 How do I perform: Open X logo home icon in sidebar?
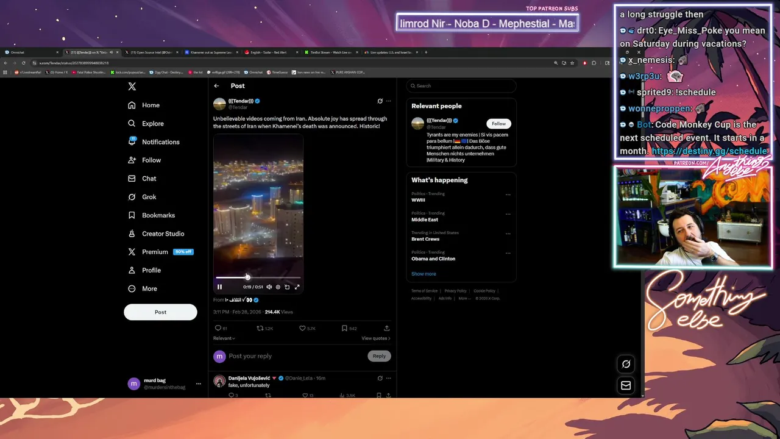tap(132, 87)
